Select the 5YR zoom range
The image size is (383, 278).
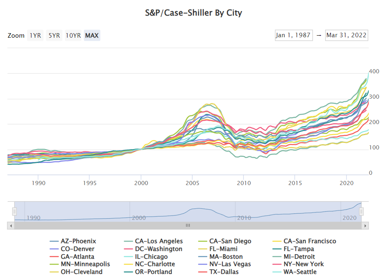click(54, 35)
